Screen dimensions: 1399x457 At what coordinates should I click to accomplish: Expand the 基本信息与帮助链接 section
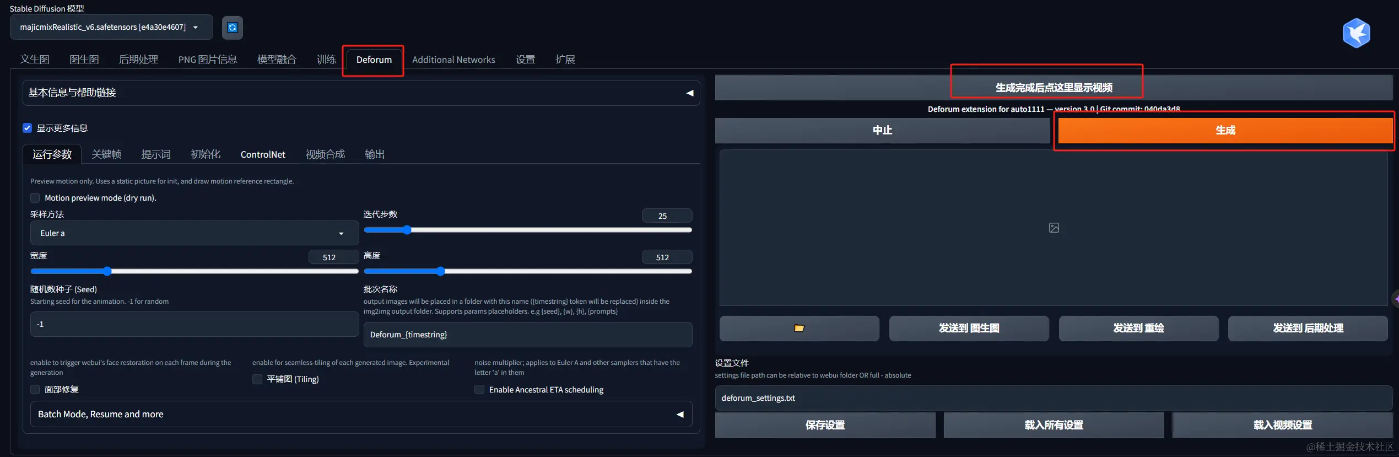click(x=361, y=93)
